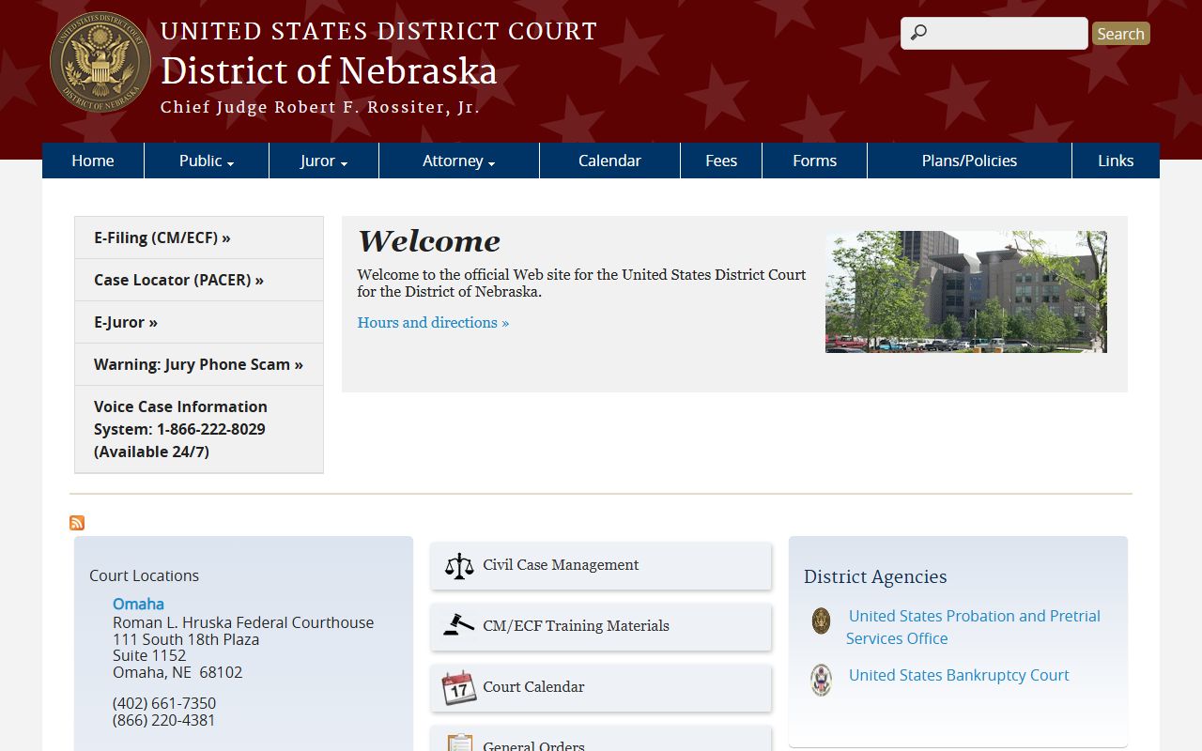Click the Welcome heading text
1202x751 pixels.
click(429, 241)
